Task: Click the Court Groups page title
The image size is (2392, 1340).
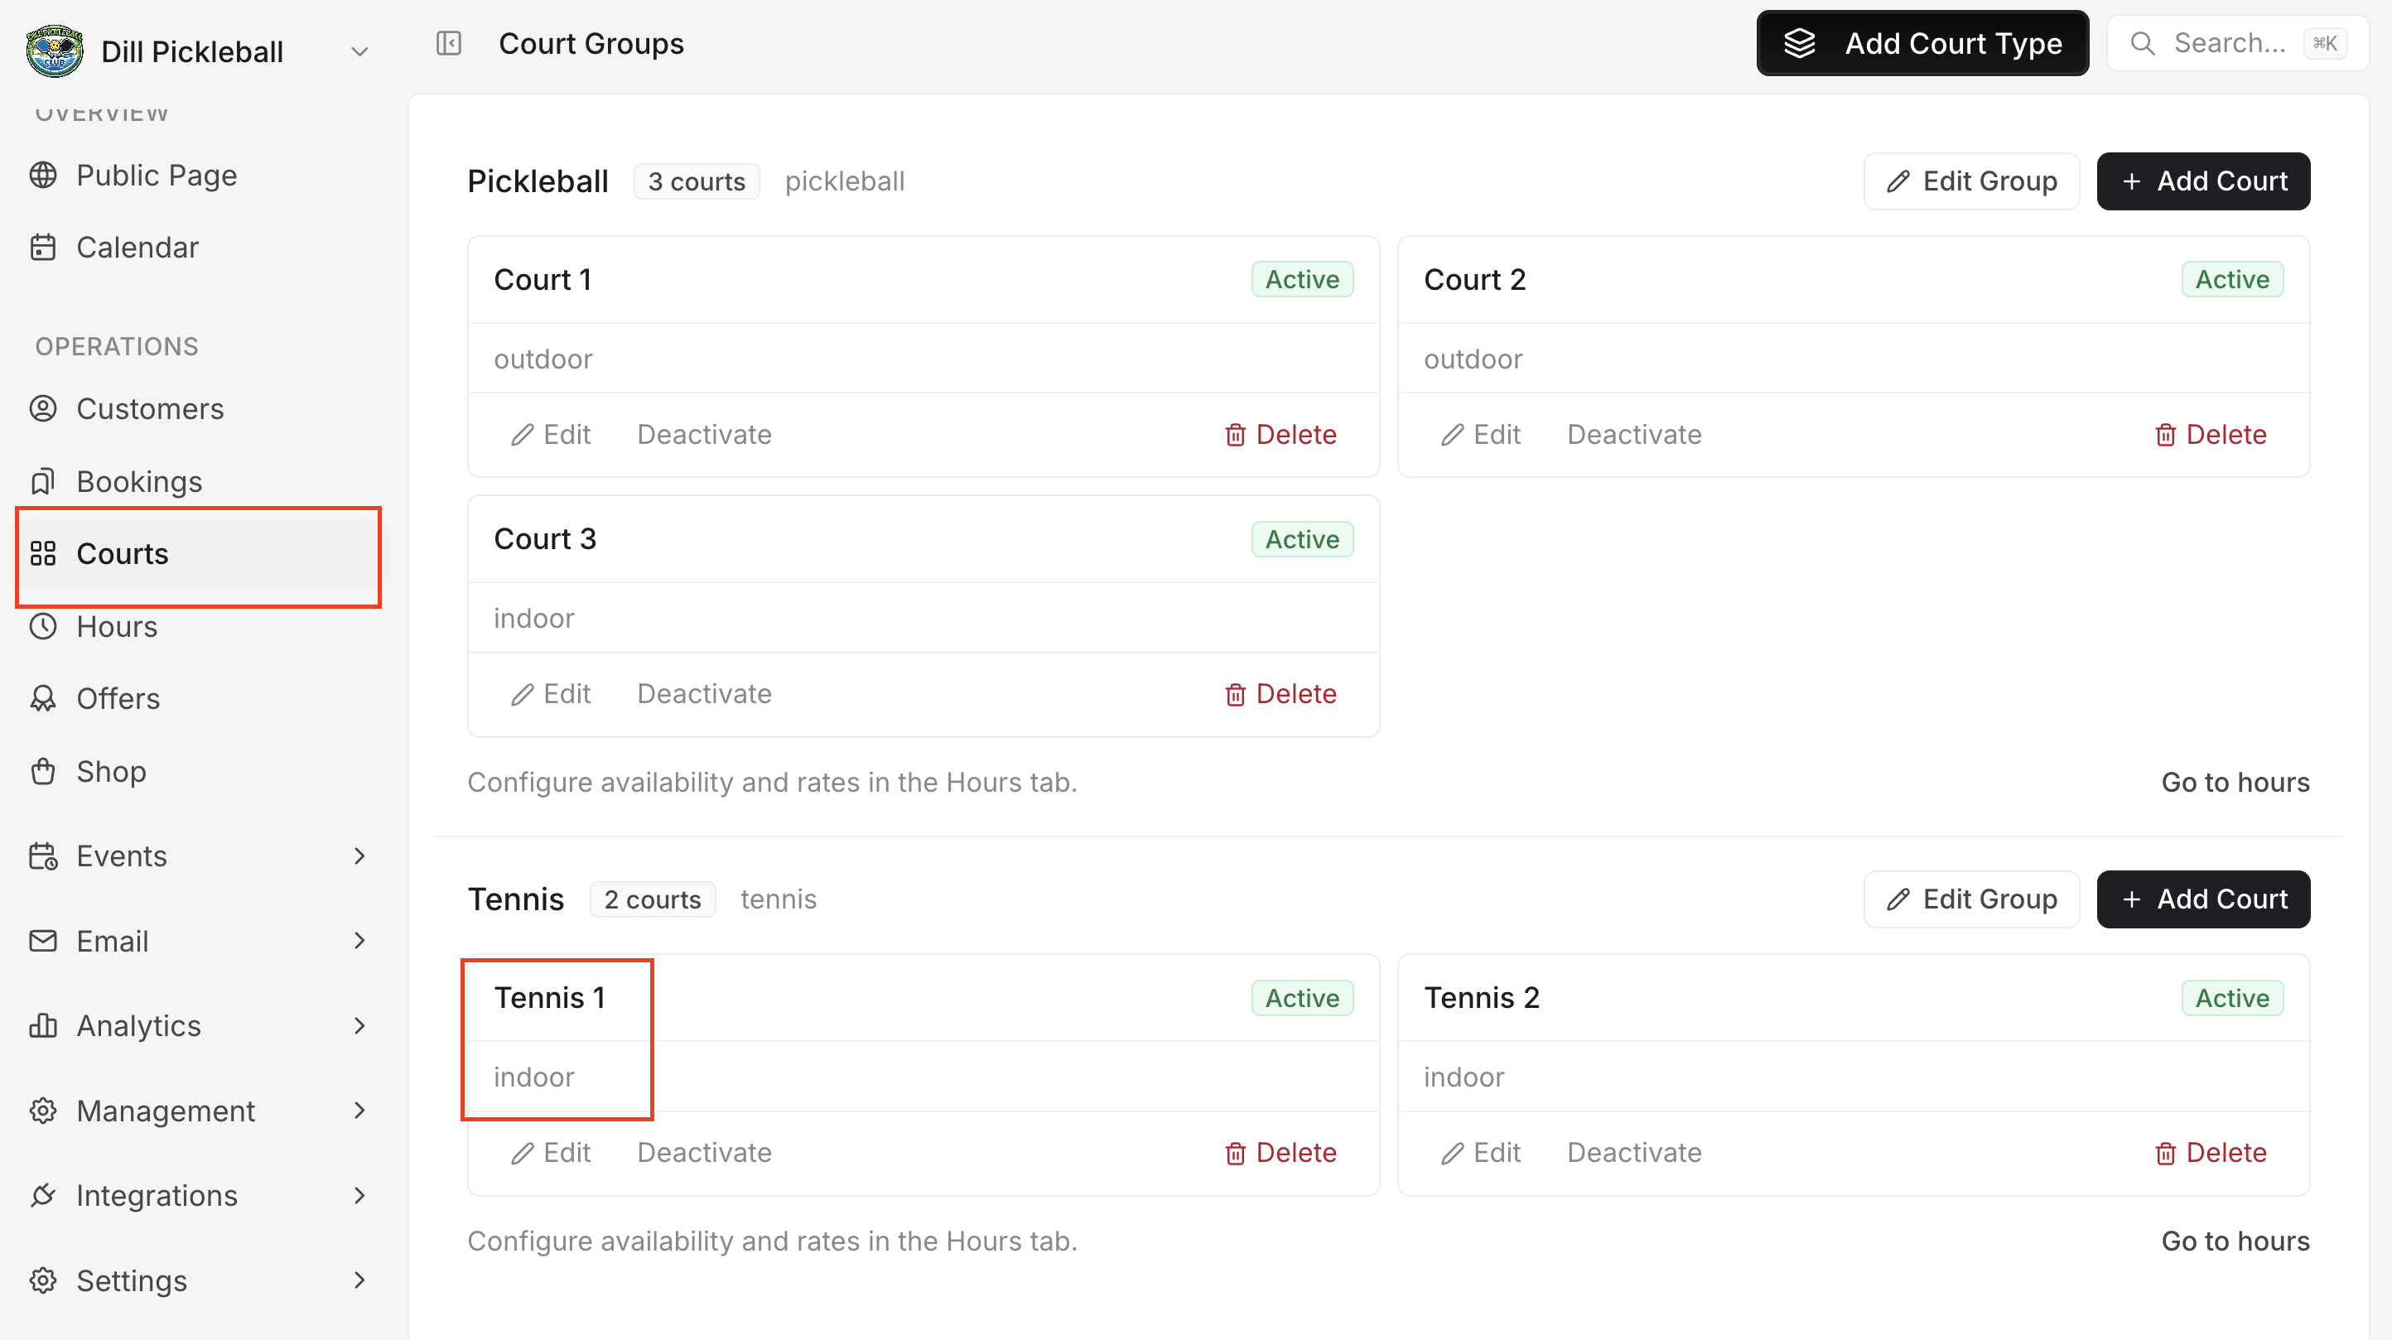Action: [591, 44]
